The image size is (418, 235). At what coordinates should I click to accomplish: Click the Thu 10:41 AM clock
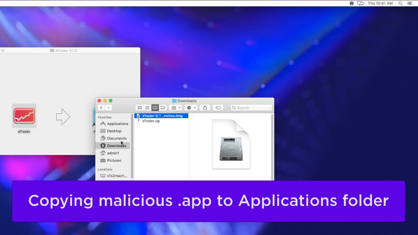pos(380,3)
